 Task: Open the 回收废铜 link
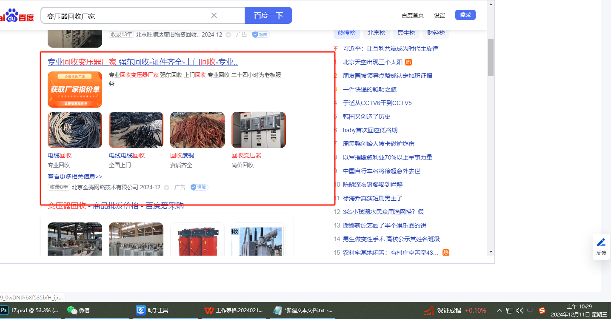tap(182, 155)
